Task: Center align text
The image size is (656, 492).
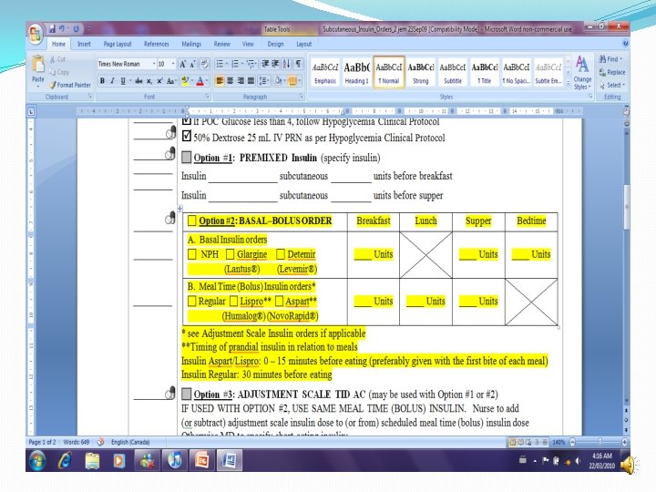Action: pos(231,81)
